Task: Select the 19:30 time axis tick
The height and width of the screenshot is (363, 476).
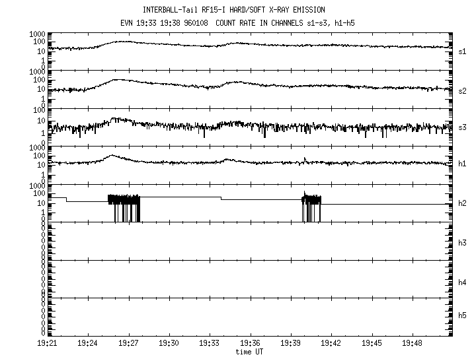Action: coord(169,344)
